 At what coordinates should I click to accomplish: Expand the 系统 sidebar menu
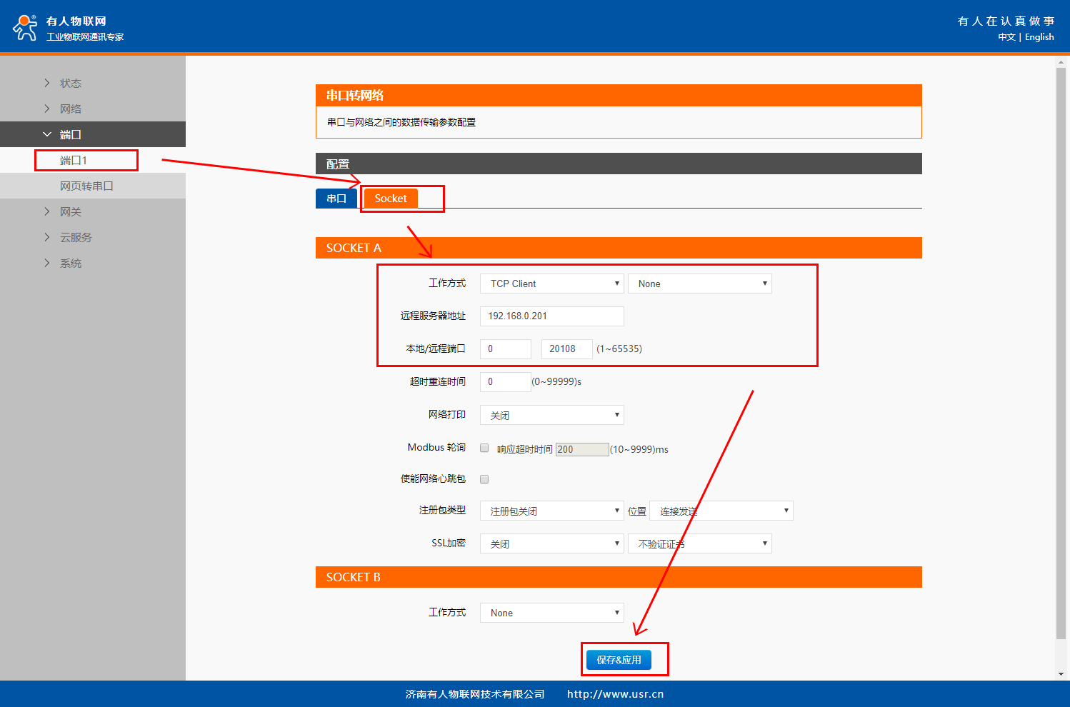[x=70, y=263]
